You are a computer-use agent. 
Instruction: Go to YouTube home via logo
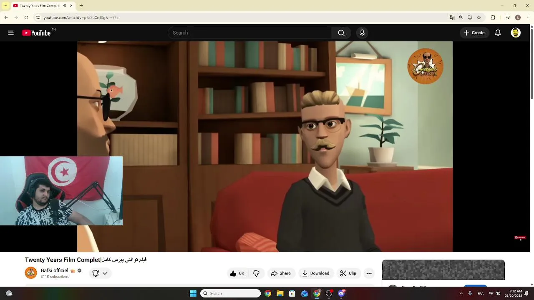[36, 33]
